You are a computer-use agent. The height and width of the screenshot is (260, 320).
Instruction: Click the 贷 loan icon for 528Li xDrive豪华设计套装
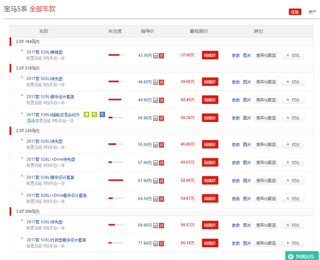(162, 199)
